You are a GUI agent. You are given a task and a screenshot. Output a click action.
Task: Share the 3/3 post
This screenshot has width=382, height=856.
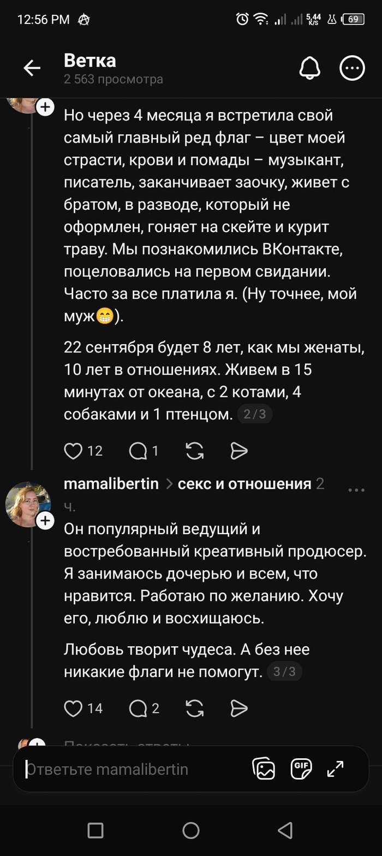click(239, 709)
